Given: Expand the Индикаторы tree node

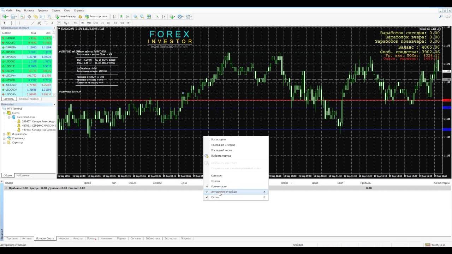Looking at the screenshot, I should 4,134.
